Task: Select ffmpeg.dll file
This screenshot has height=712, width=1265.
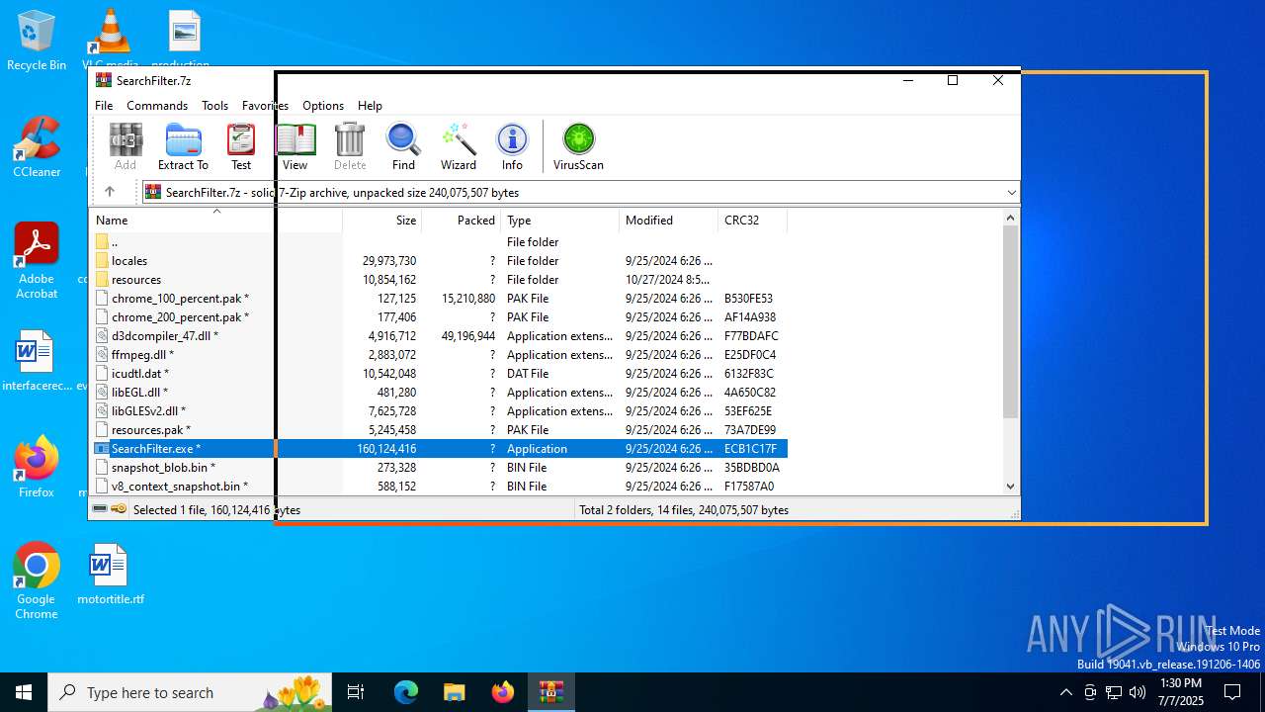Action: (x=439, y=355)
